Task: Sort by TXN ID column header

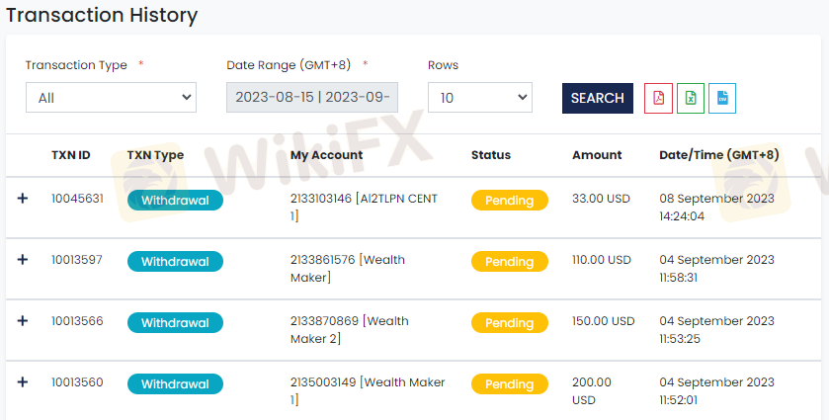Action: (71, 155)
